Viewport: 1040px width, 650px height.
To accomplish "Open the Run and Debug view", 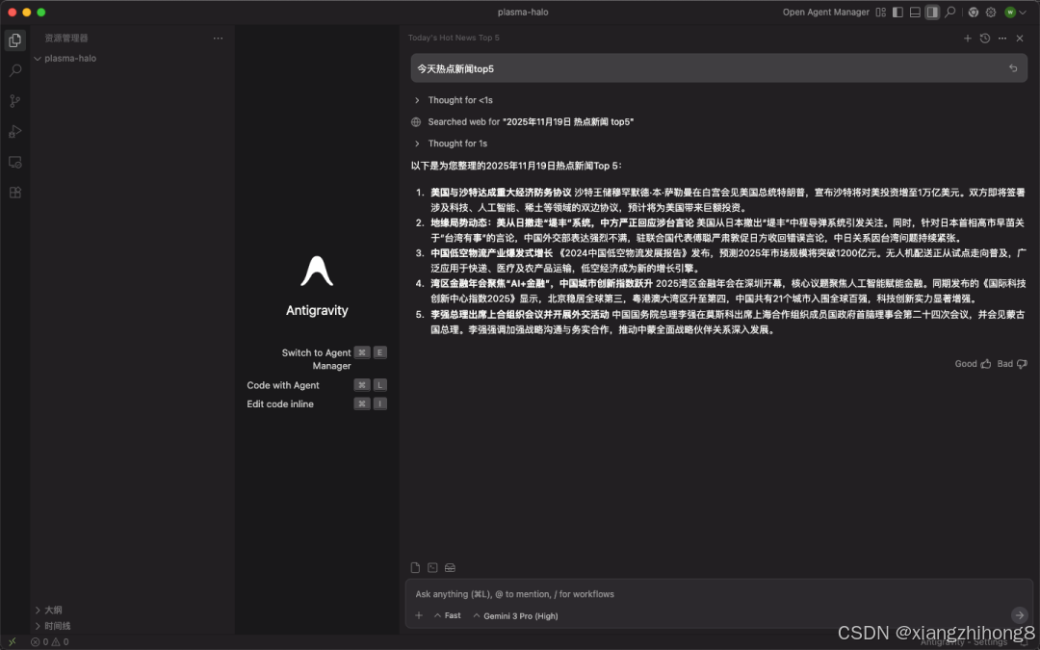I will (14, 131).
